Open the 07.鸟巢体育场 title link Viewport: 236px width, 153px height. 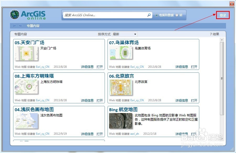[x=124, y=43]
